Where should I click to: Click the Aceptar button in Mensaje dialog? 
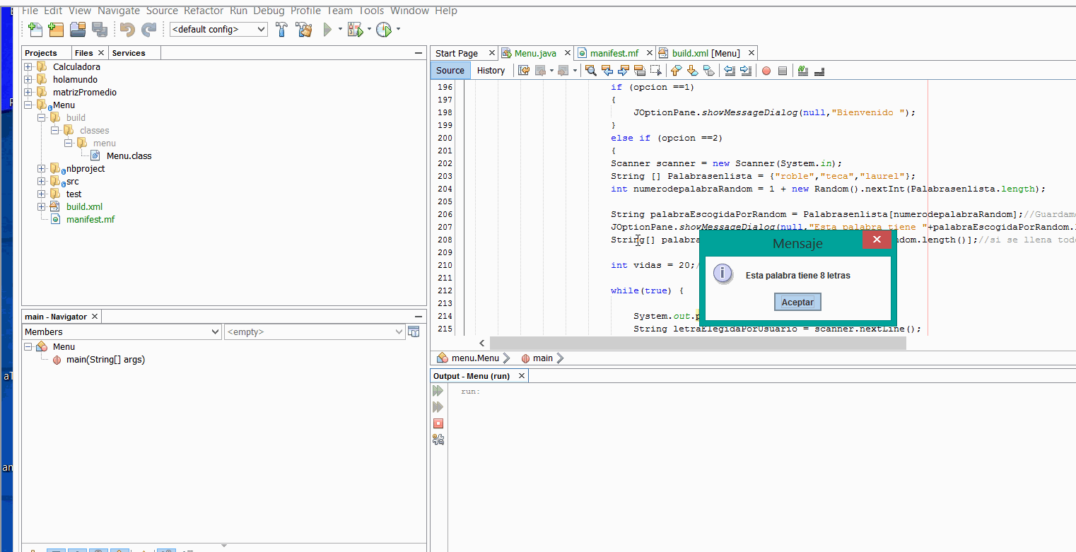click(x=797, y=303)
